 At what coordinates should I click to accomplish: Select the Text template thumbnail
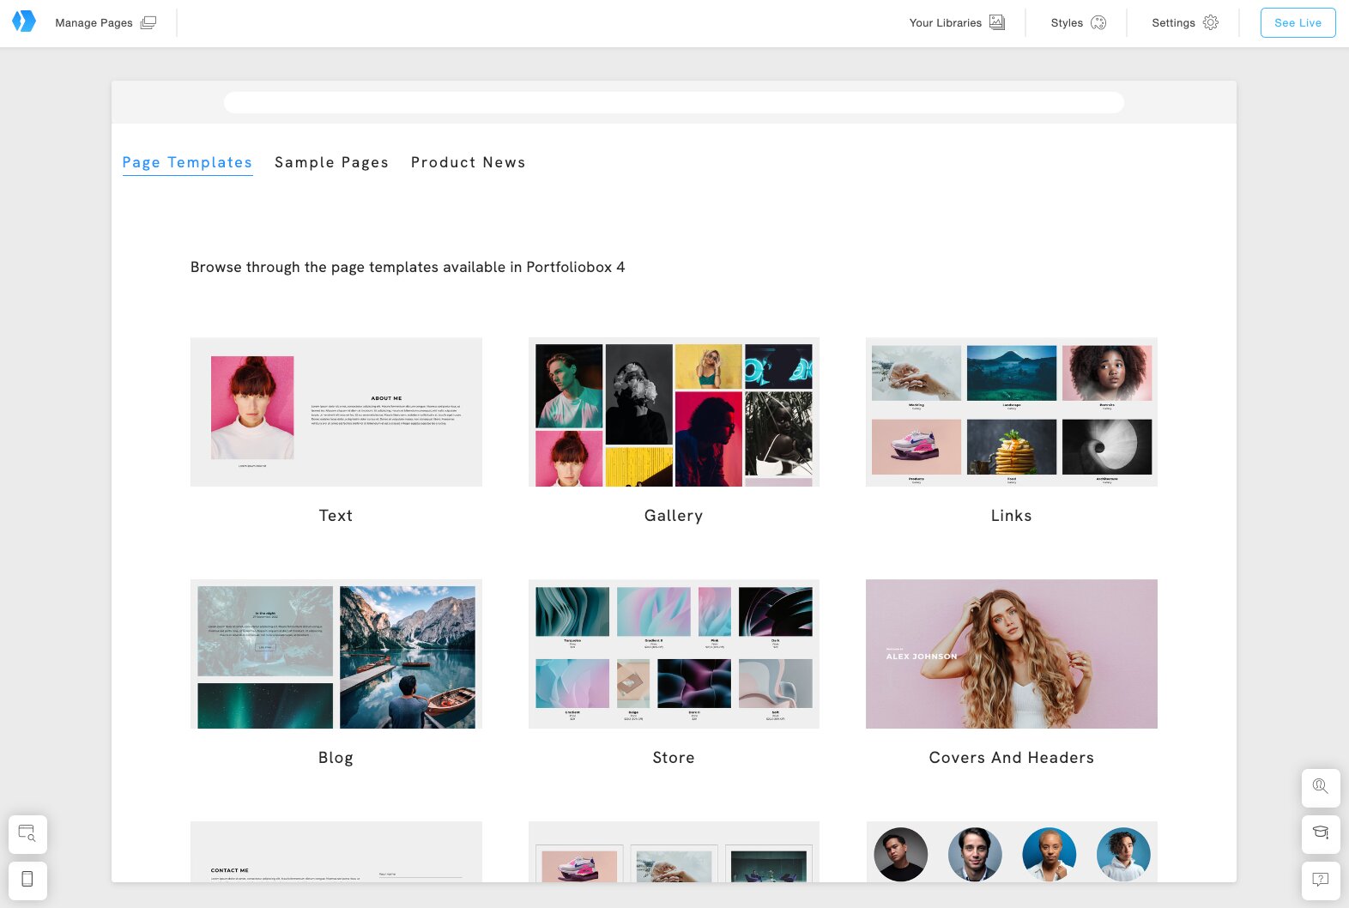tap(336, 412)
